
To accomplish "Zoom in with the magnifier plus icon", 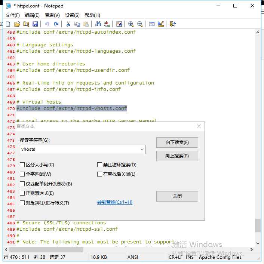I will [131, 24].
